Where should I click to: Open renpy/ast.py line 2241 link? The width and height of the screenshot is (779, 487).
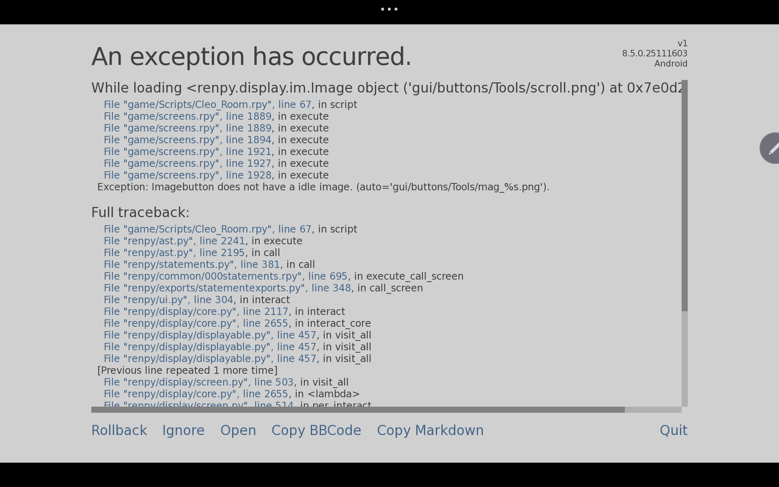click(174, 241)
